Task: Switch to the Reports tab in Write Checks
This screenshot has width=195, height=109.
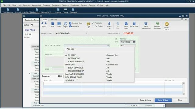Action: point(54,19)
